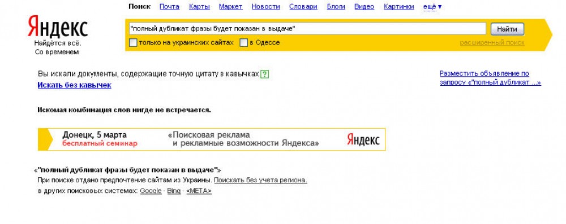Open the Донецк seminar banner headline

coord(95,135)
